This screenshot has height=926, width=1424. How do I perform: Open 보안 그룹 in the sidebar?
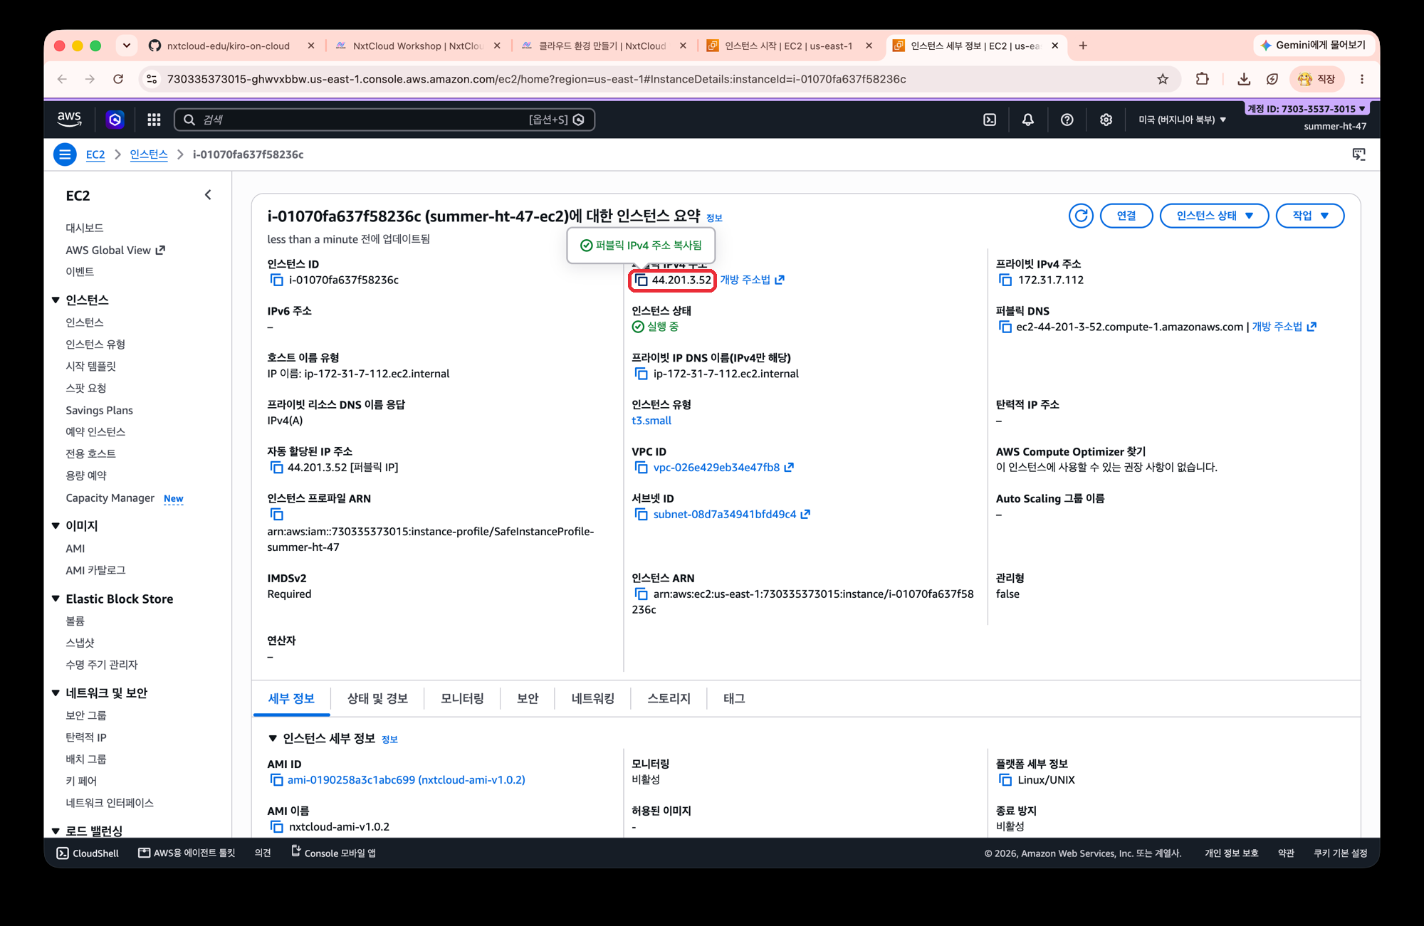85,715
